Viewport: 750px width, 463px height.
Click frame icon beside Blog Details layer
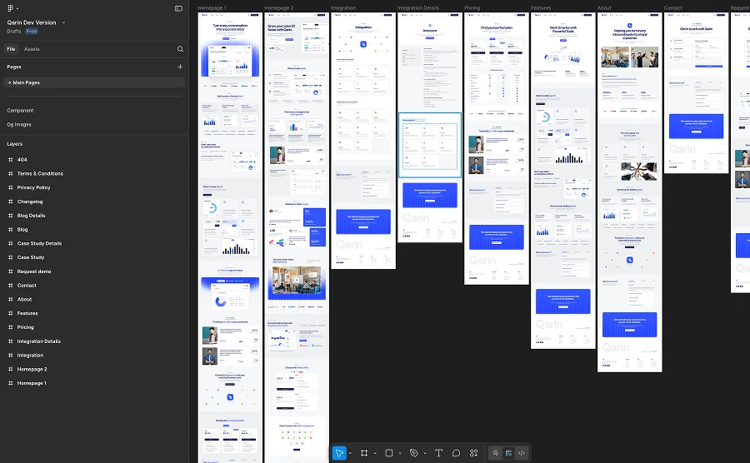pos(11,216)
